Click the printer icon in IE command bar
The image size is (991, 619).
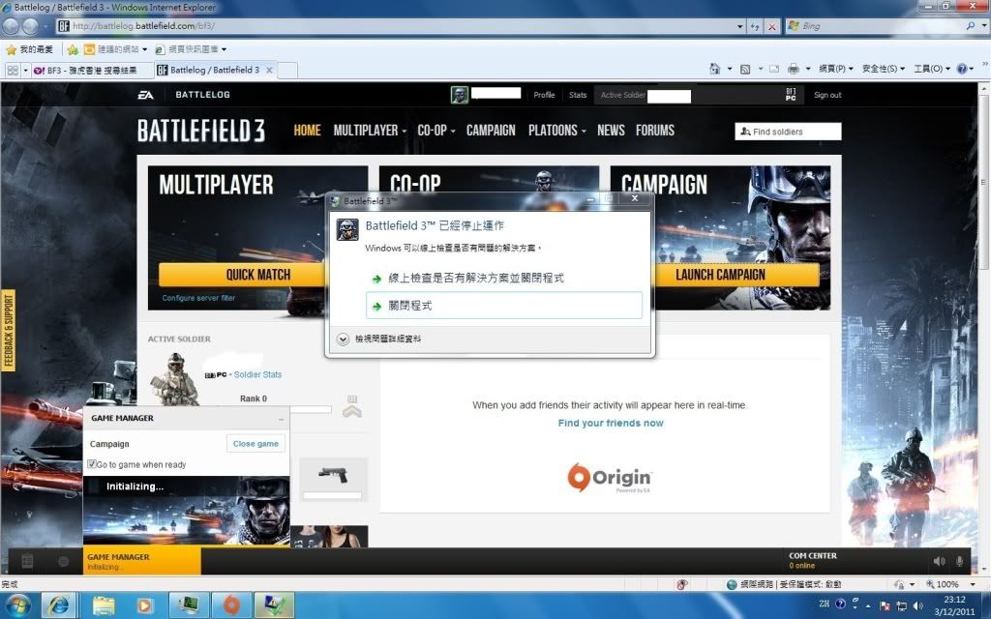794,69
